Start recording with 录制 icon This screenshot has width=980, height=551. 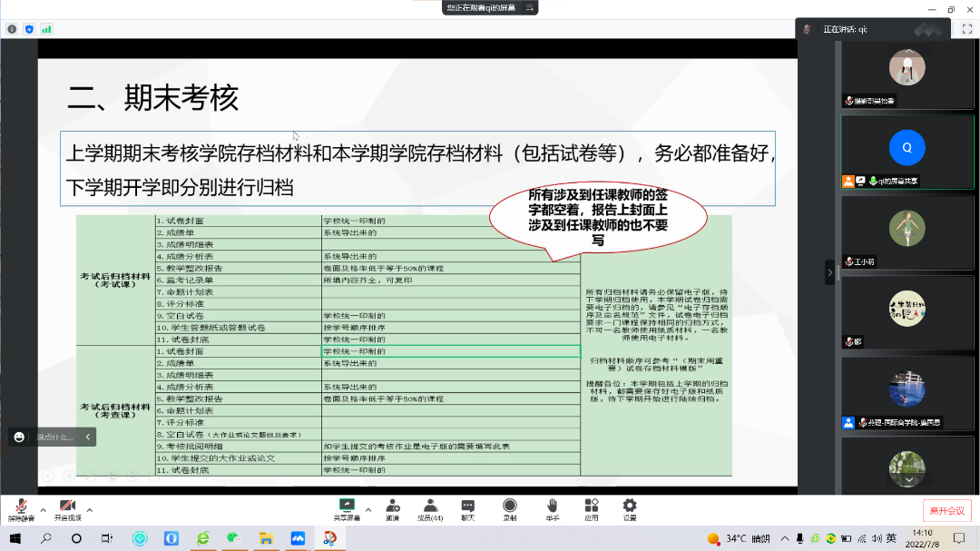(x=510, y=509)
